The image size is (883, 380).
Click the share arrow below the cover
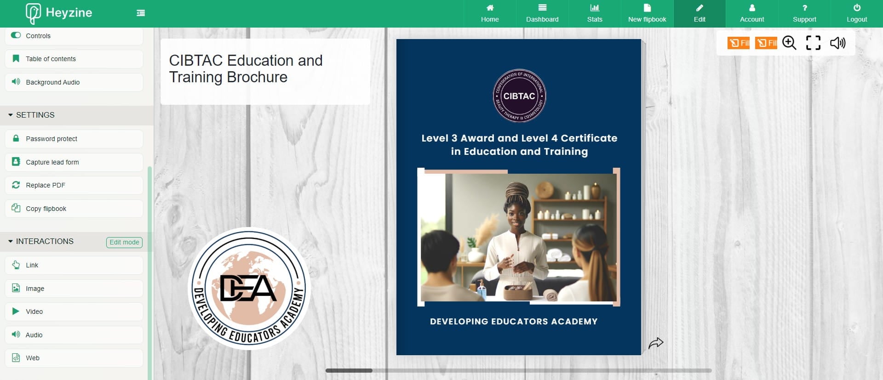pyautogui.click(x=656, y=343)
